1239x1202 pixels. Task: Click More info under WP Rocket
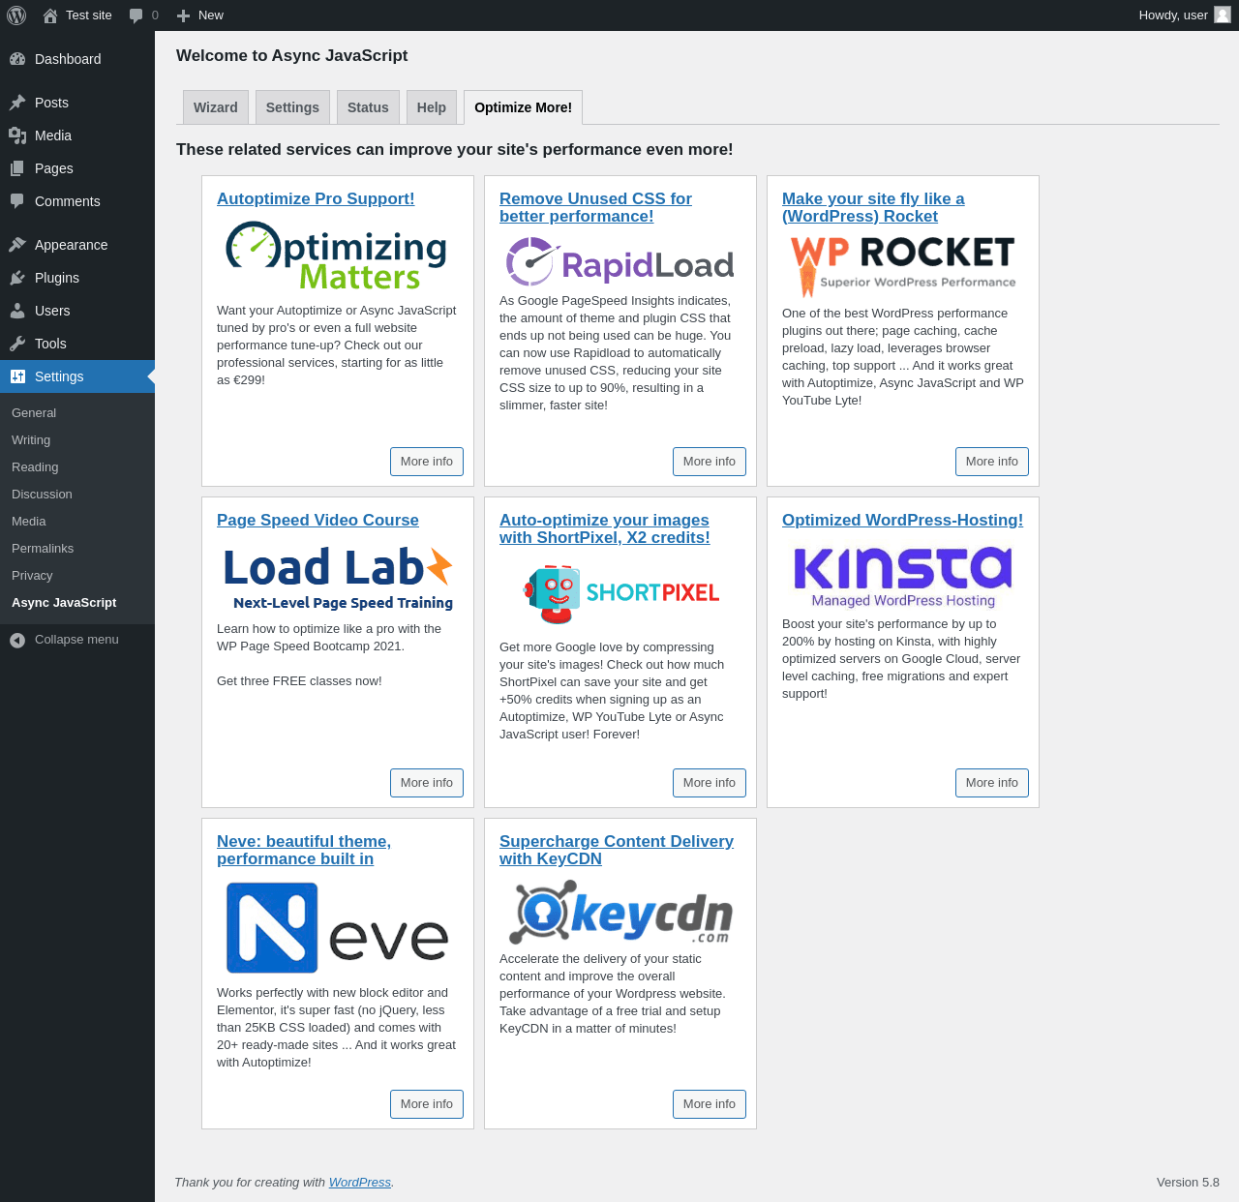[x=991, y=462]
